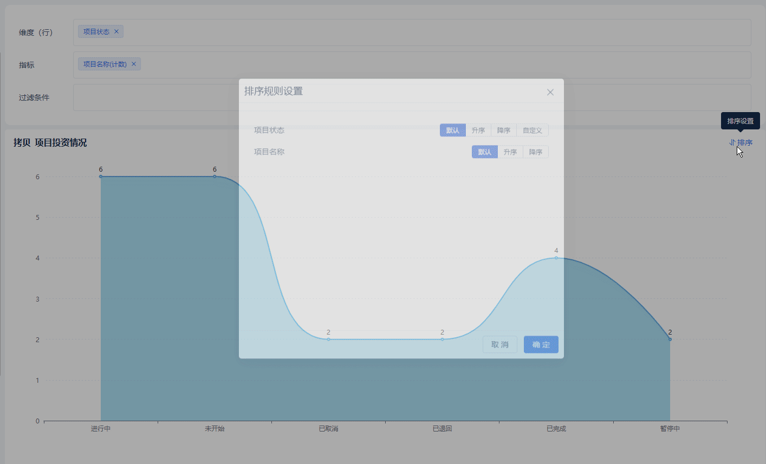Click the 暂停中 data point on the chart
The image size is (766, 464).
(670, 339)
